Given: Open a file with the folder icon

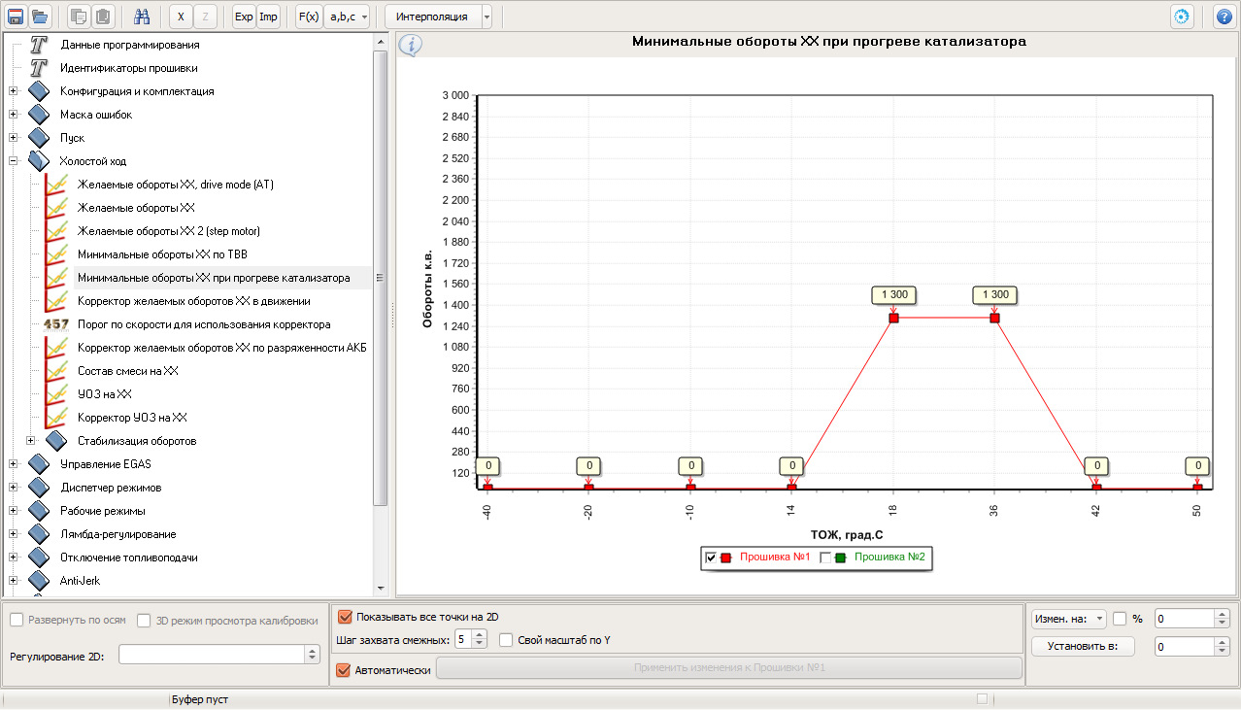Looking at the screenshot, I should point(40,17).
